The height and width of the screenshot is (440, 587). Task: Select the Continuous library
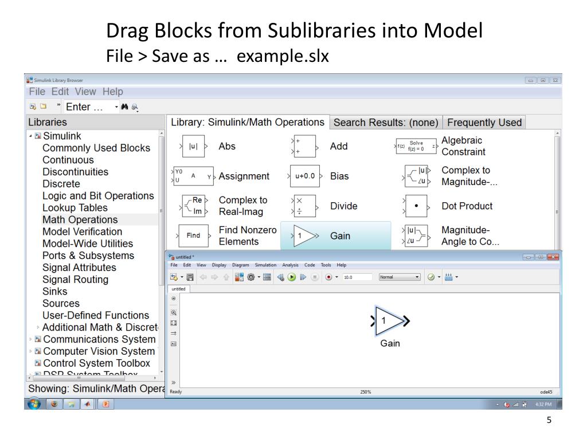(68, 160)
